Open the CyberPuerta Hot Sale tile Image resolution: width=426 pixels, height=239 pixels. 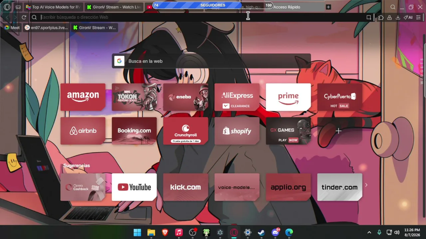tap(339, 97)
